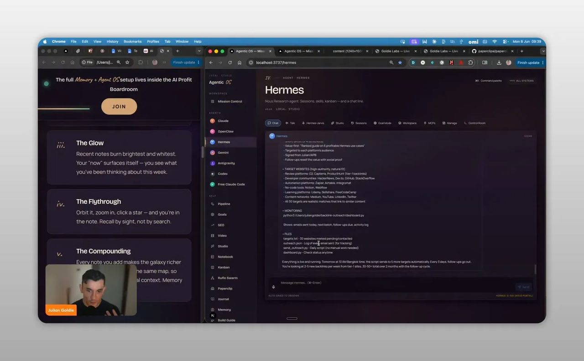
Task: Open Mission Control in the sidebar
Action: click(229, 102)
